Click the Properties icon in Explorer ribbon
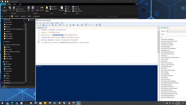The height and width of the screenshot is (105, 186). coord(62,9)
